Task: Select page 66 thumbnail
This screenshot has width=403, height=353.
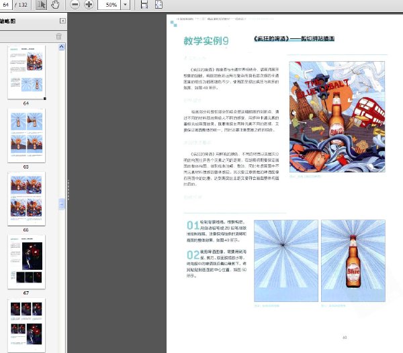Action: pos(26,199)
